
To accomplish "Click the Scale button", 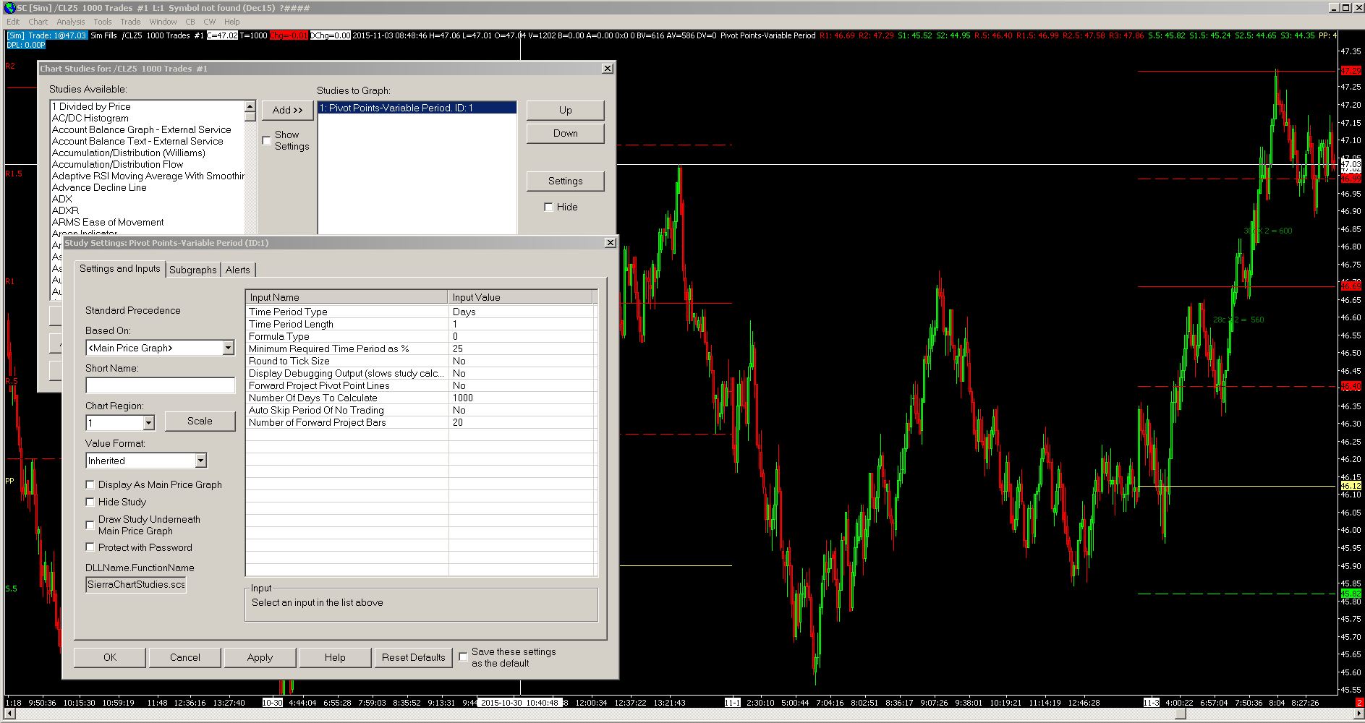I will (x=200, y=421).
